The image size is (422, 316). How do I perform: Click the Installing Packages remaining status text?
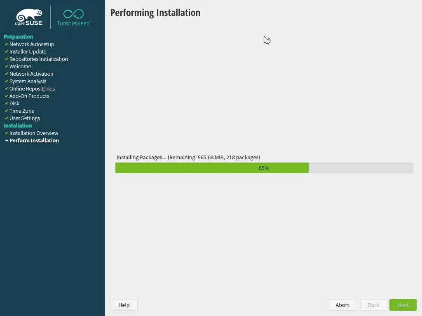188,157
